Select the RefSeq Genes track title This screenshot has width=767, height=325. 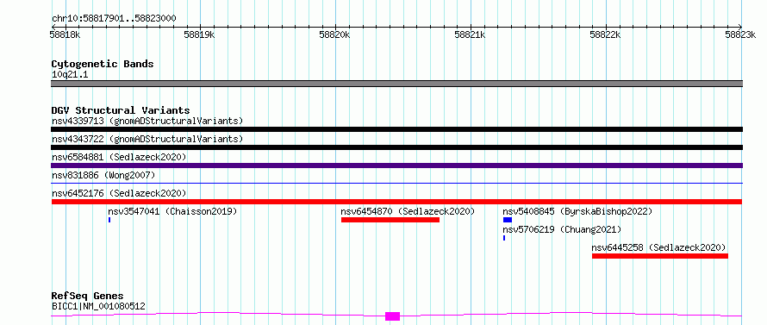pos(87,297)
